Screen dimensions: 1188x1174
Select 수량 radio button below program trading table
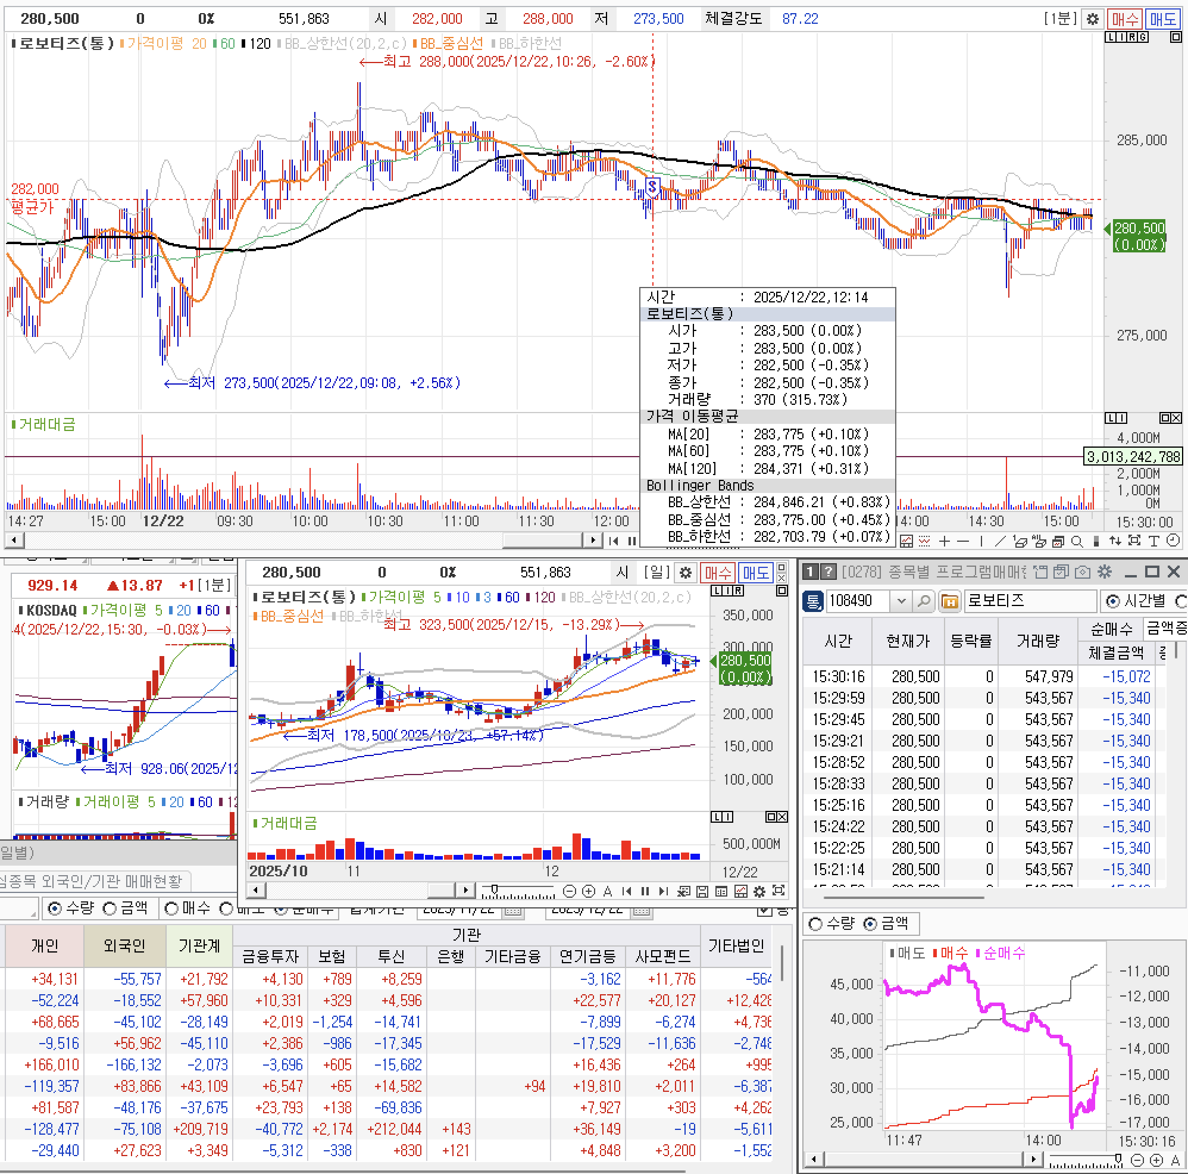(x=815, y=924)
